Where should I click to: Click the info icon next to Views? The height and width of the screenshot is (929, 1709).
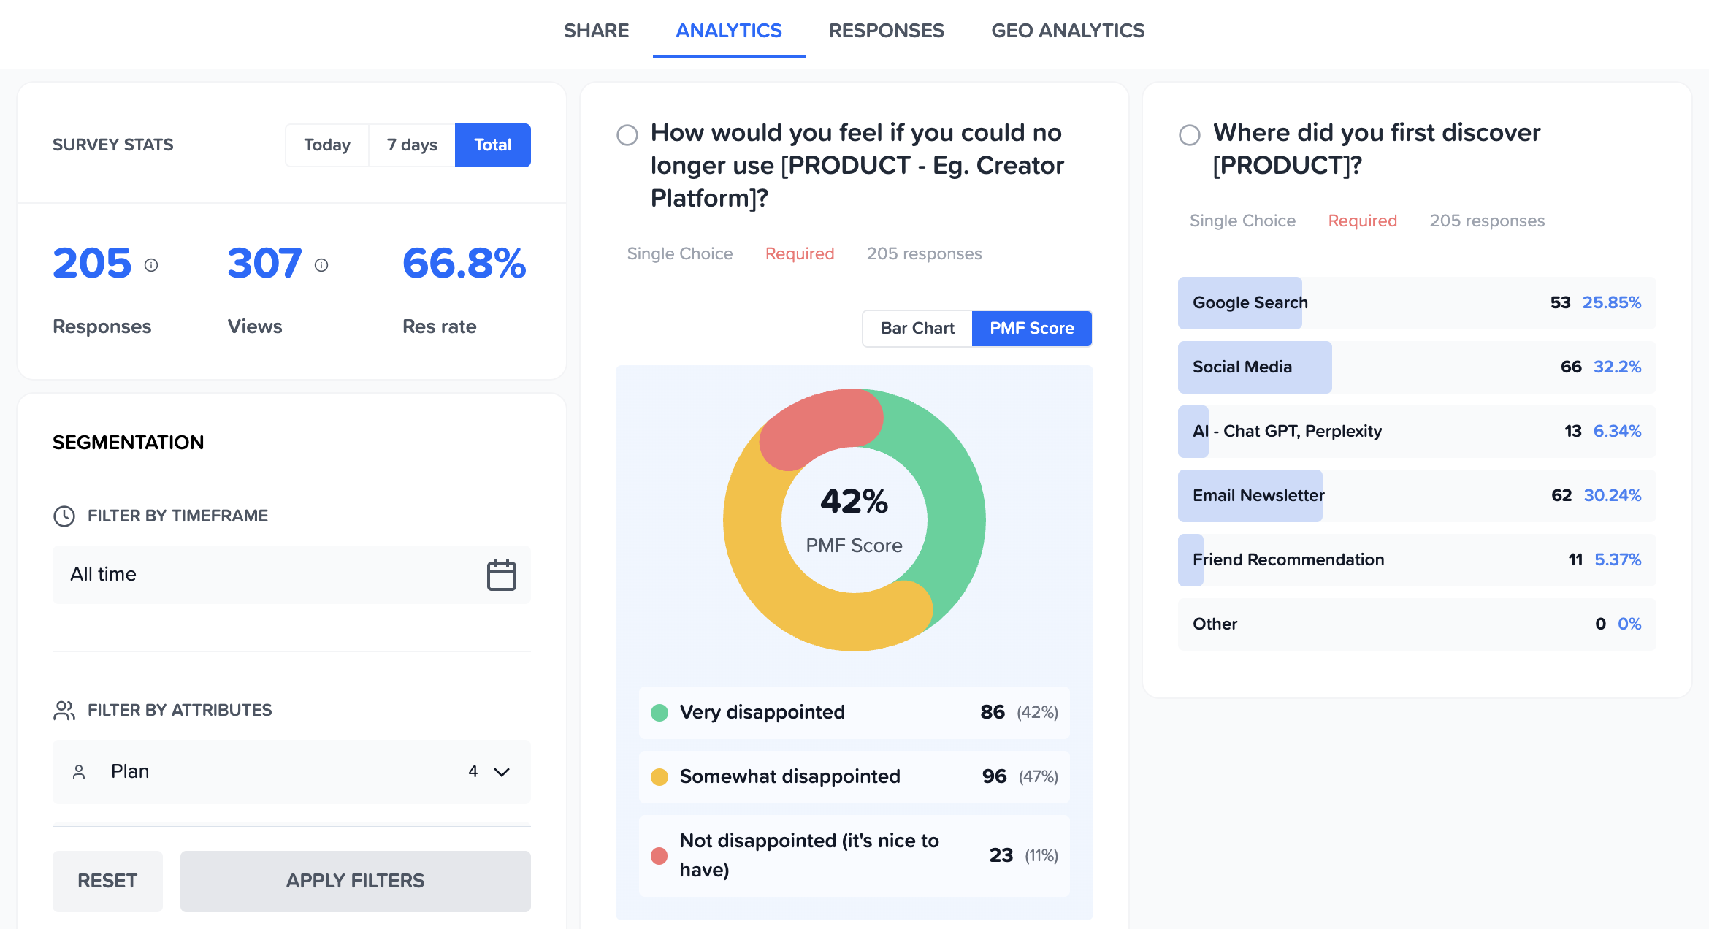click(321, 266)
